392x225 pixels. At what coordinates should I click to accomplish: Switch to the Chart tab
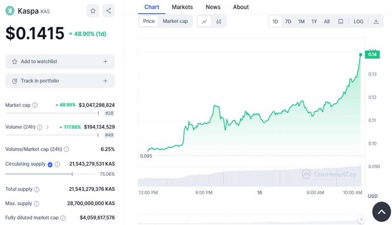point(152,7)
